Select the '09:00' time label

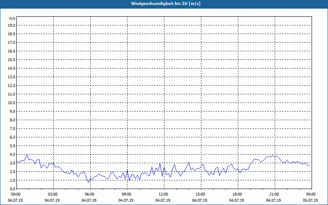126,194
